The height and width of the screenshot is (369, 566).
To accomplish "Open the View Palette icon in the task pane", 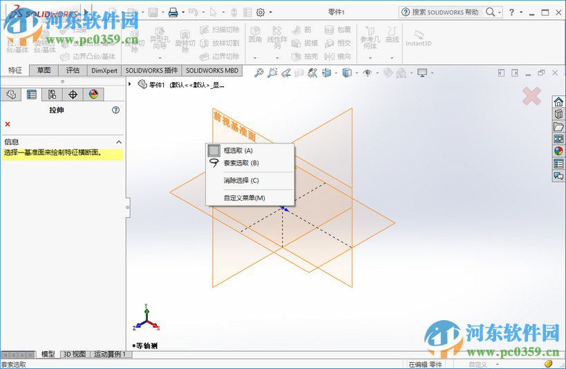I will (x=559, y=139).
